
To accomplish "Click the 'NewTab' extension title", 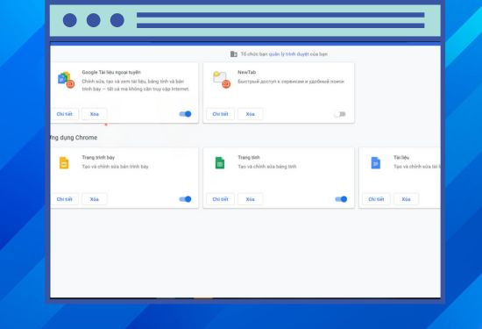I will [247, 72].
